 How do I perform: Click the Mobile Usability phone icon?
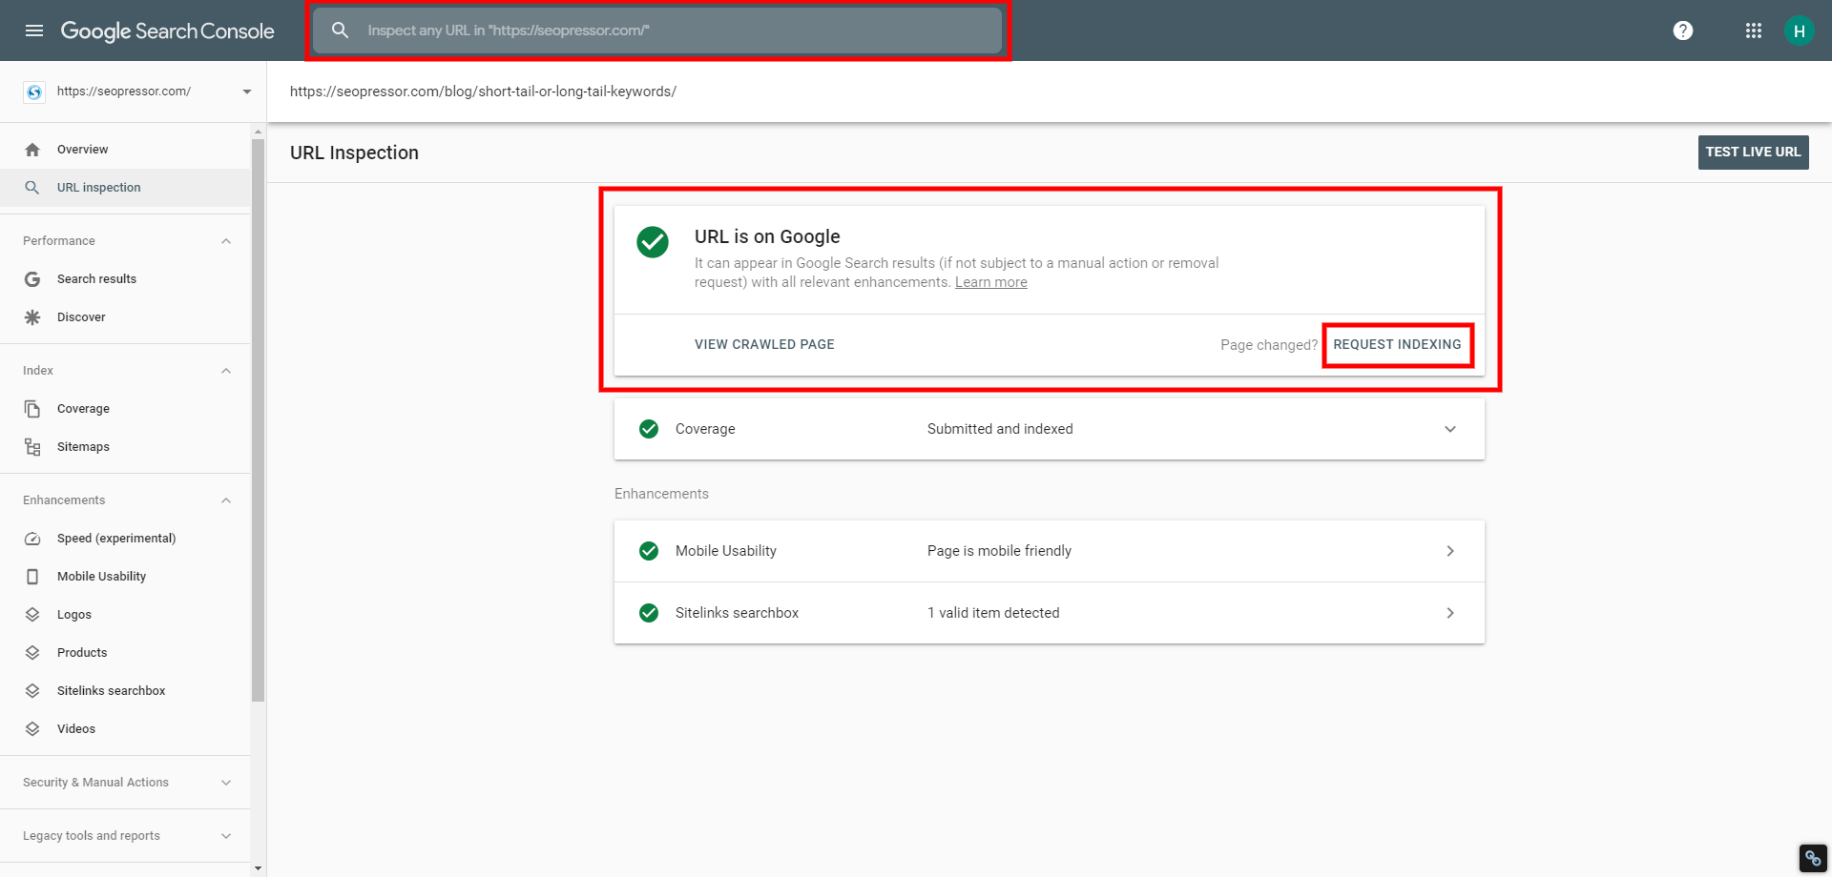[32, 577]
